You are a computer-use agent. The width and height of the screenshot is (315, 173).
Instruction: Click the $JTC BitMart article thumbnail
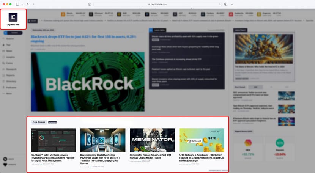point(202,140)
